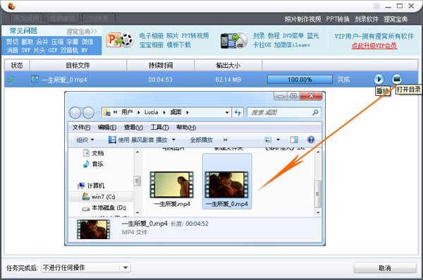
Task: Click the app logo in title bar
Action: (11, 6)
